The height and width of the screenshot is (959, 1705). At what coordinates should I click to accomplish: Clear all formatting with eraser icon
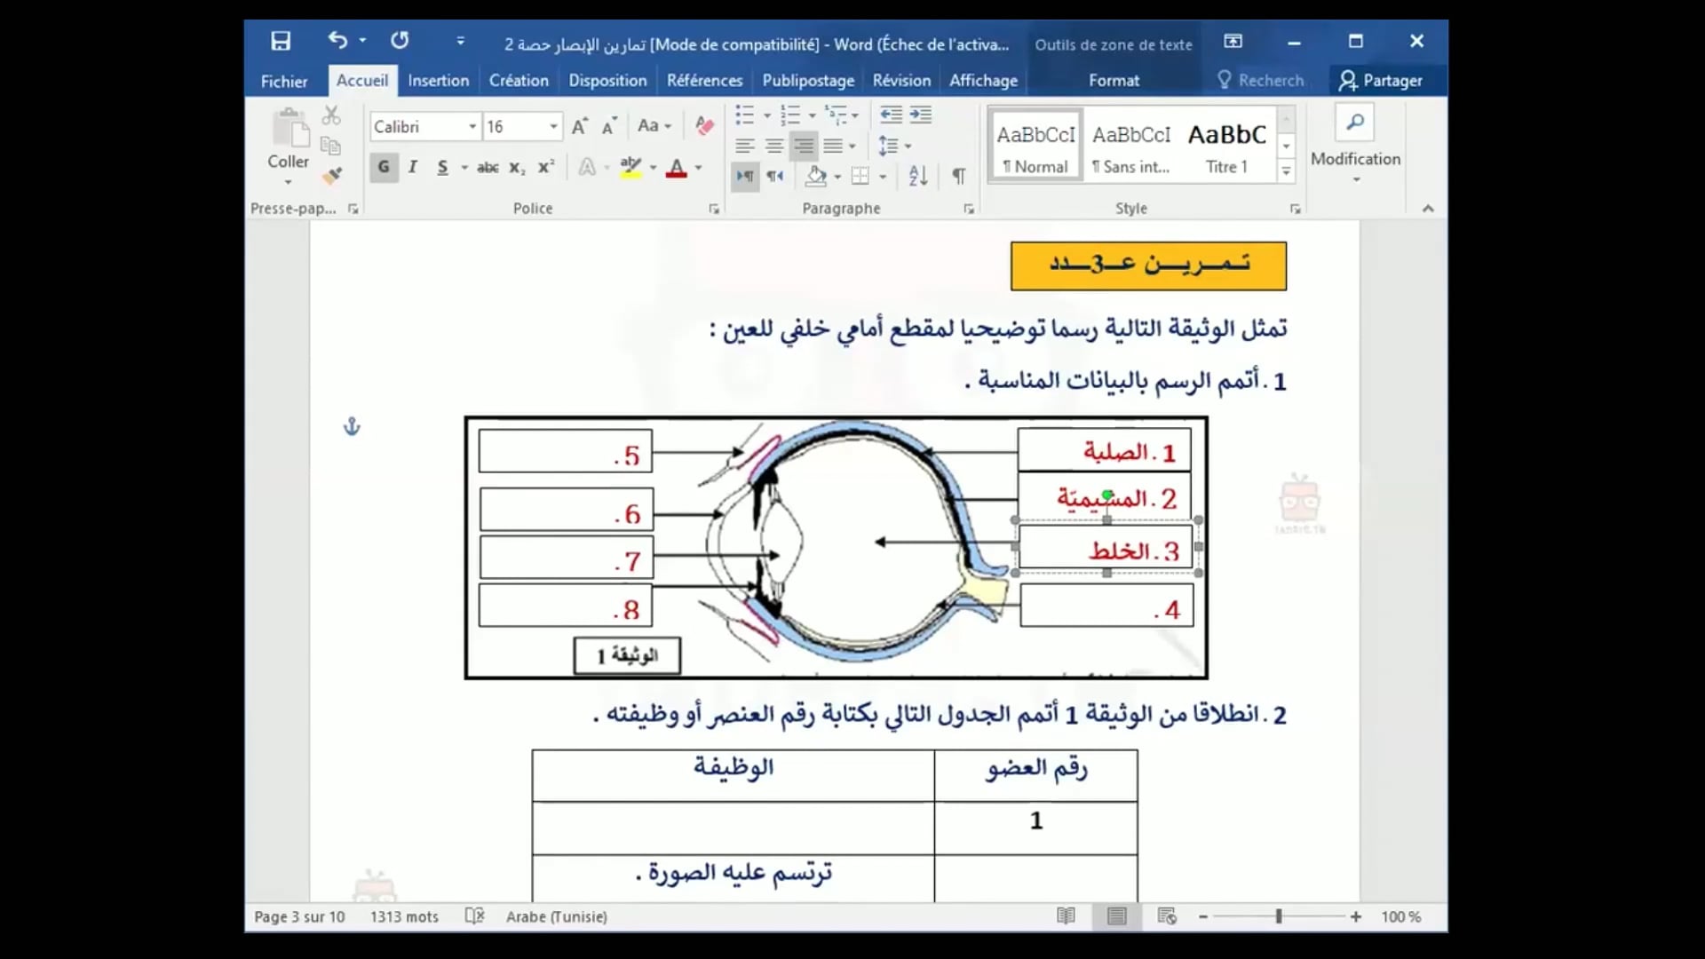coord(704,126)
